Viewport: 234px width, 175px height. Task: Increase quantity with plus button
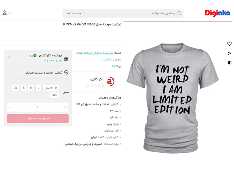[x=65, y=107]
